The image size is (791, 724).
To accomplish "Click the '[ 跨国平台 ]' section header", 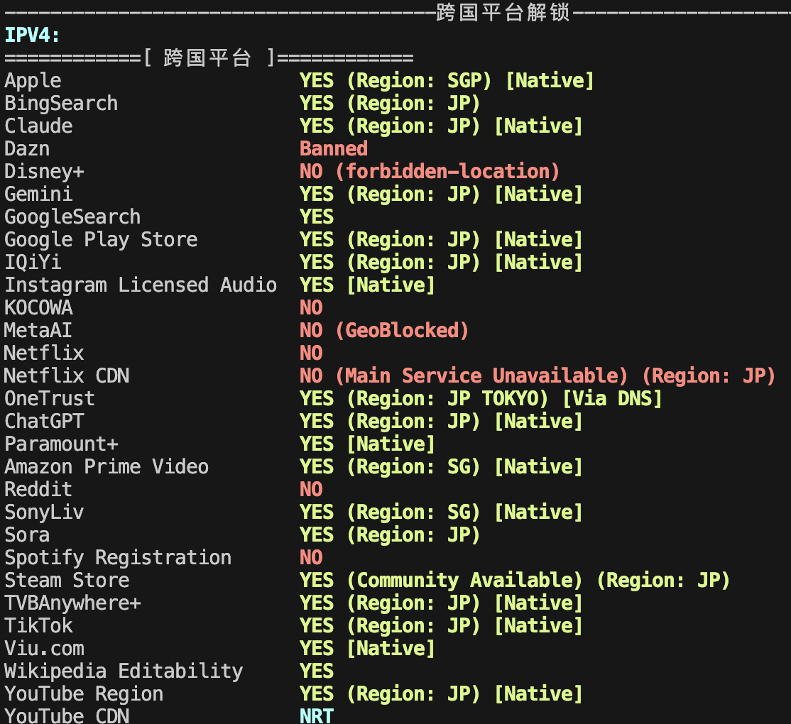I will [x=209, y=58].
